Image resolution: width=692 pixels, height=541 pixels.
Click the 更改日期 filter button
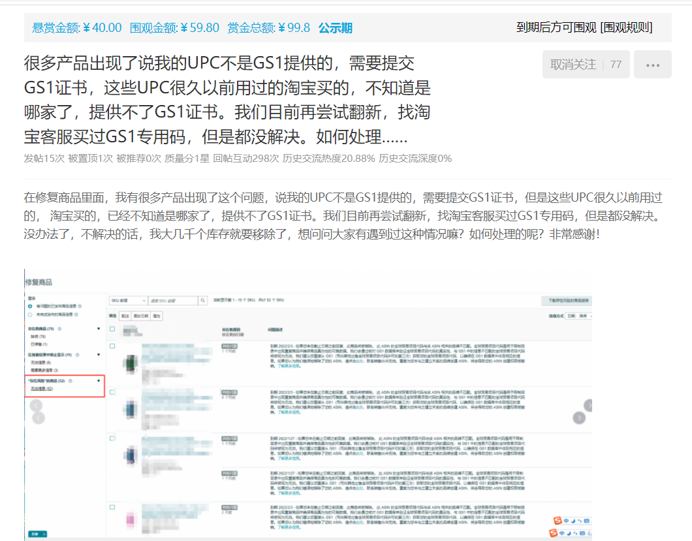[x=141, y=316]
